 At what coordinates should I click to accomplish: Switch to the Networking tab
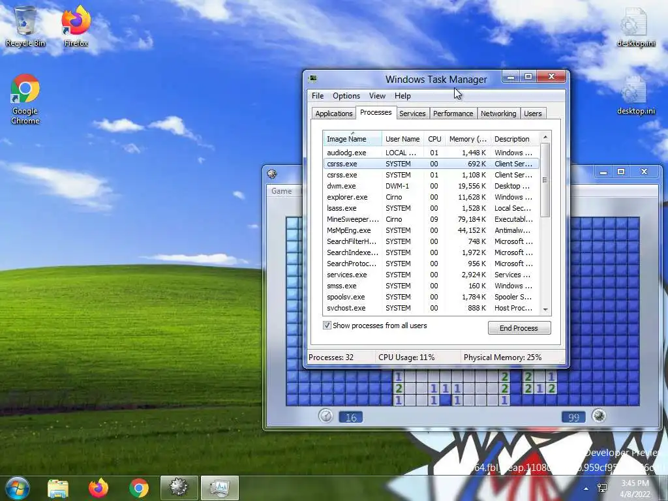pos(498,114)
